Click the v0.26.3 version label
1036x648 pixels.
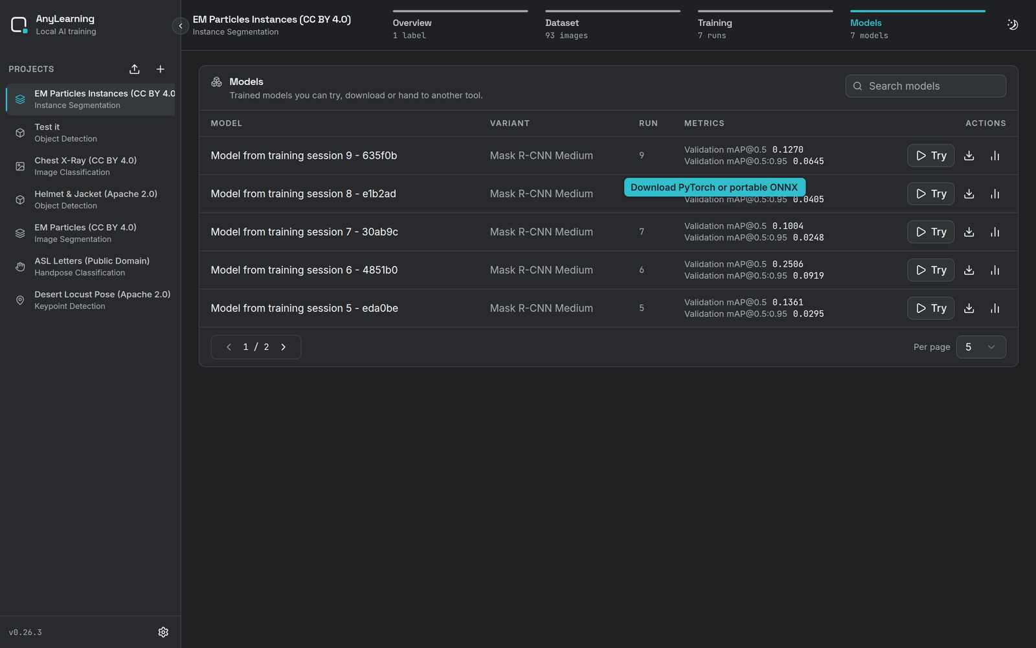tap(25, 632)
